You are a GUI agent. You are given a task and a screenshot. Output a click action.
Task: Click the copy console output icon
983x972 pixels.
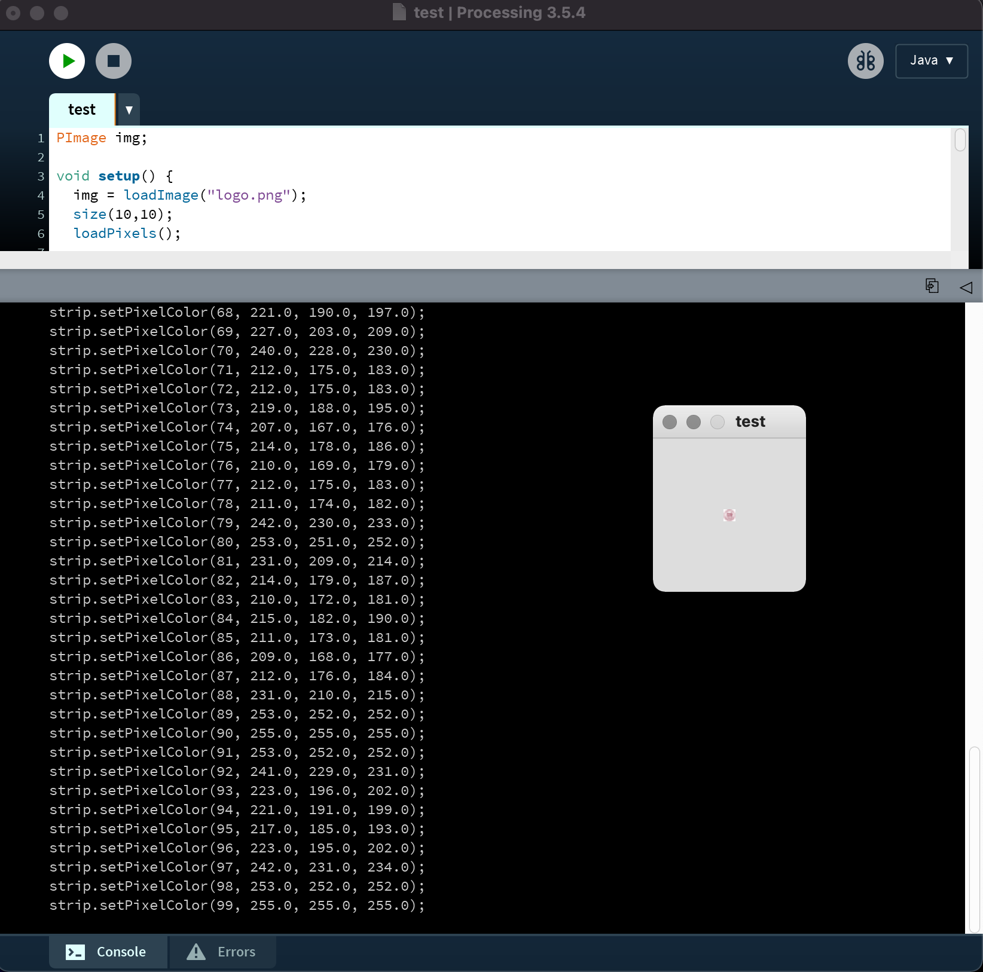coord(932,286)
